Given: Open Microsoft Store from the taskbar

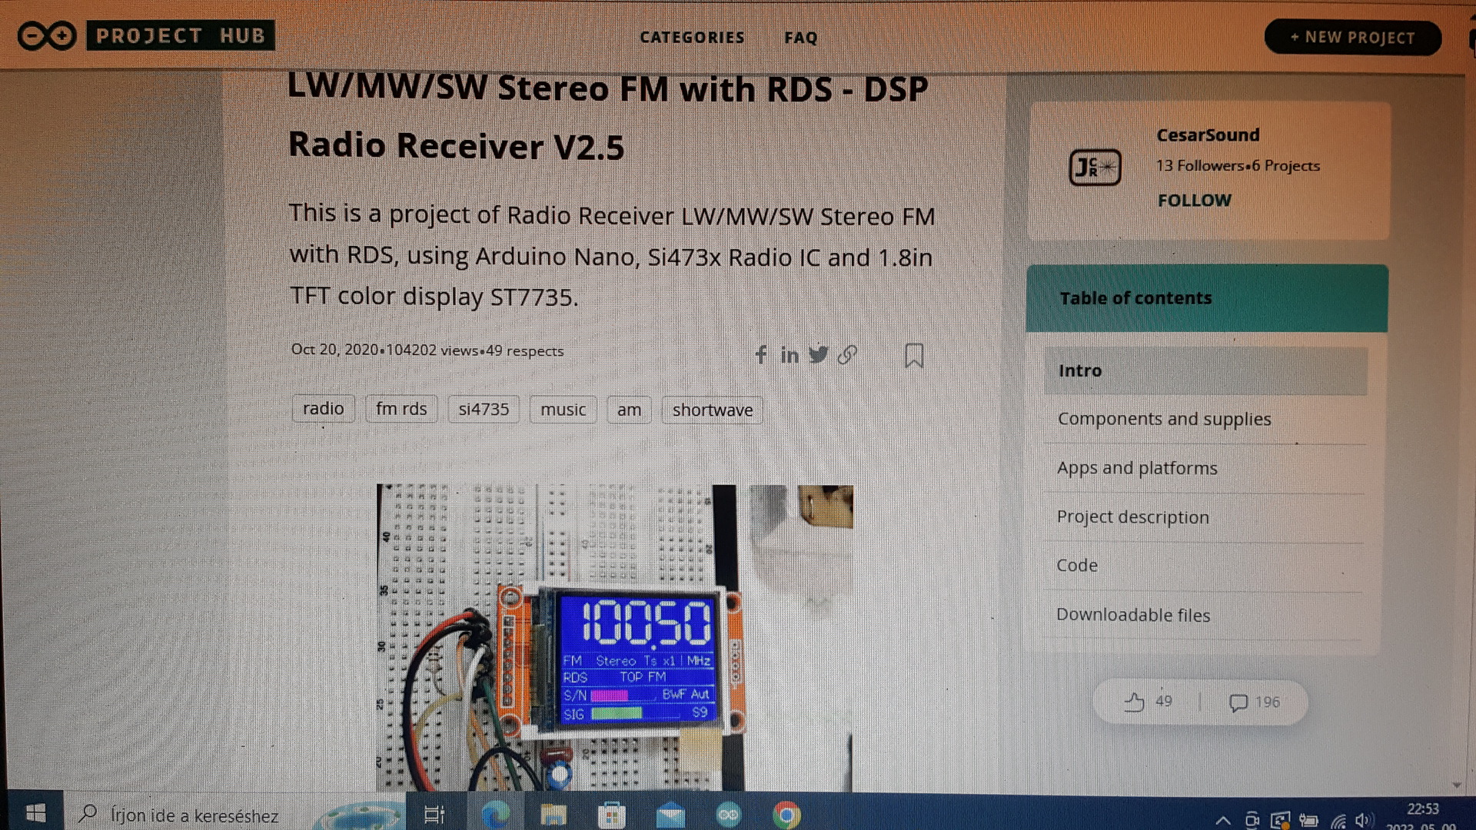Looking at the screenshot, I should click(x=611, y=815).
